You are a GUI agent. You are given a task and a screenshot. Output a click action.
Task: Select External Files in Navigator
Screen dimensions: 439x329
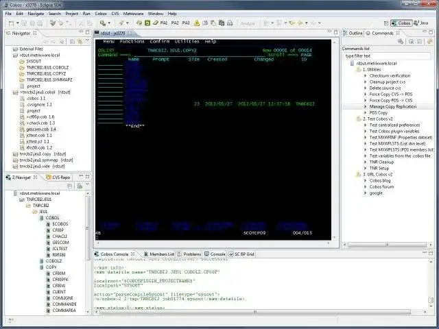(31, 49)
